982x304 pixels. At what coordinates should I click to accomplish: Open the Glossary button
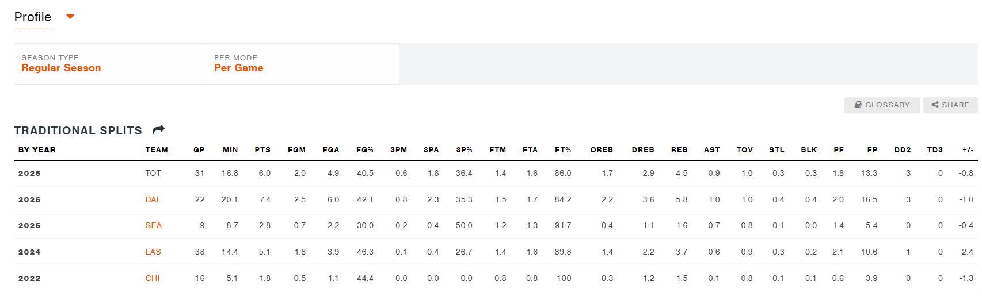tap(882, 105)
